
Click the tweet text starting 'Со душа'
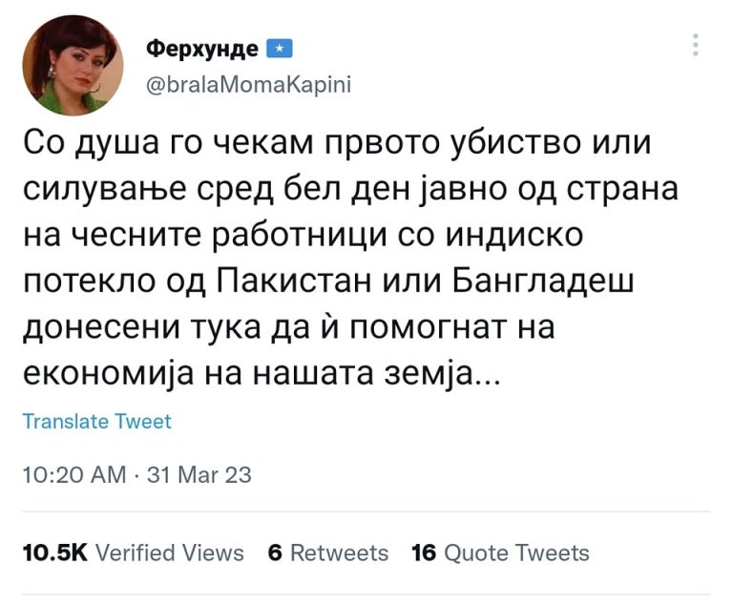pos(350,258)
